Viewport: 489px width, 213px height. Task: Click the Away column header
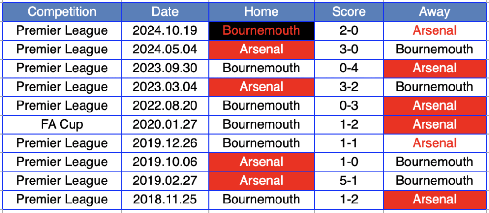pos(435,12)
